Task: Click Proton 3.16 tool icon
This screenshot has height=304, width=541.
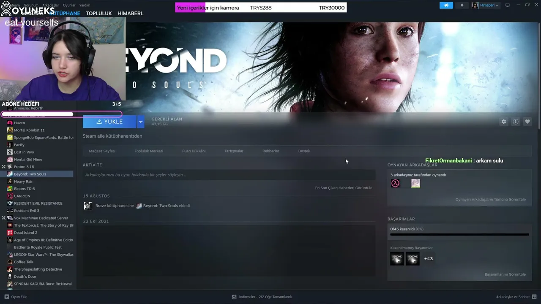Action: click(x=10, y=167)
